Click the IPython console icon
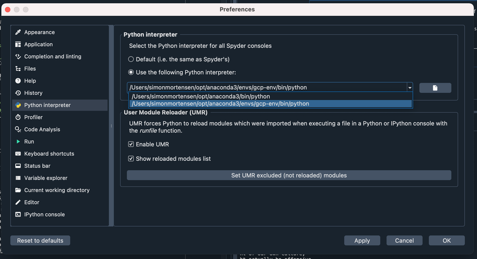Viewport: 477px width, 259px height. click(x=18, y=215)
